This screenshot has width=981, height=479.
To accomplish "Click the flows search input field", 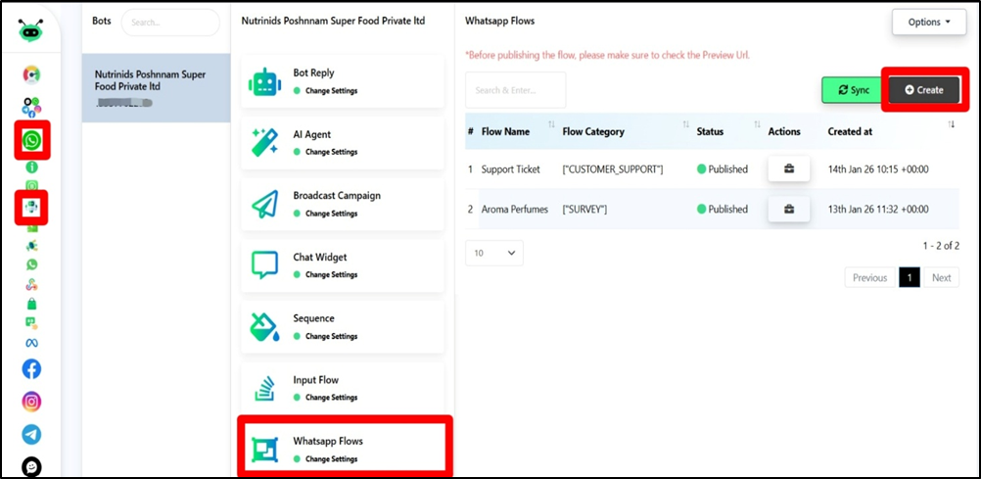I will [515, 90].
